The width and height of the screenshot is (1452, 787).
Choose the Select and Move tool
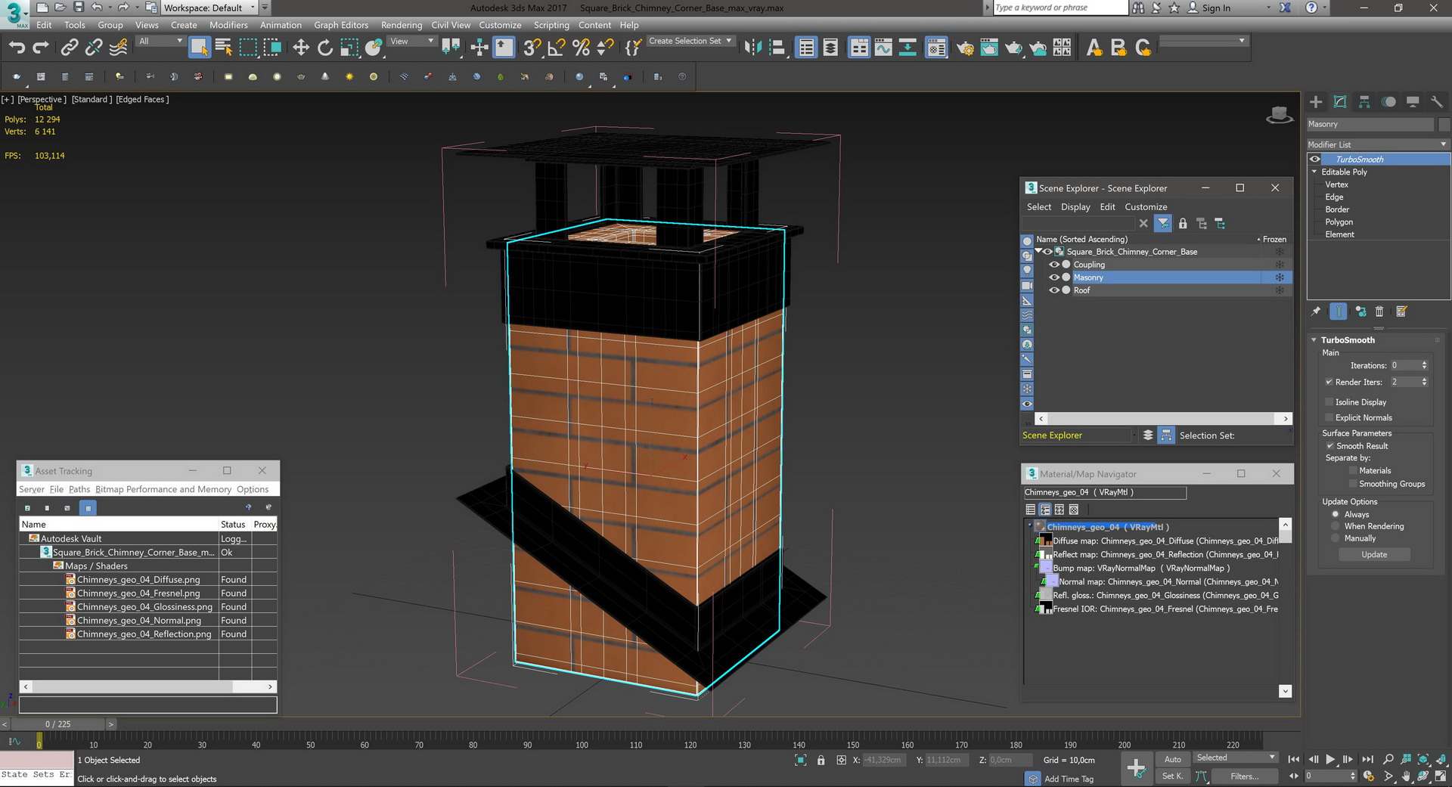click(x=301, y=48)
